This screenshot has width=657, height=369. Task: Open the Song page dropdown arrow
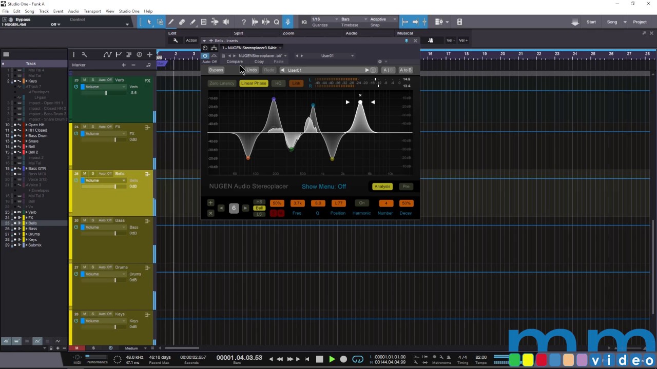coord(625,22)
